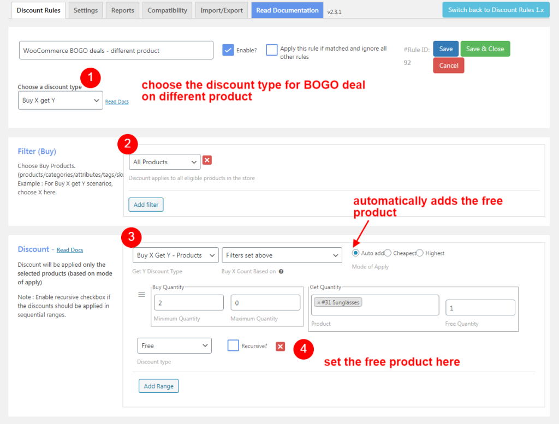Click the Discount section heading

pos(33,249)
